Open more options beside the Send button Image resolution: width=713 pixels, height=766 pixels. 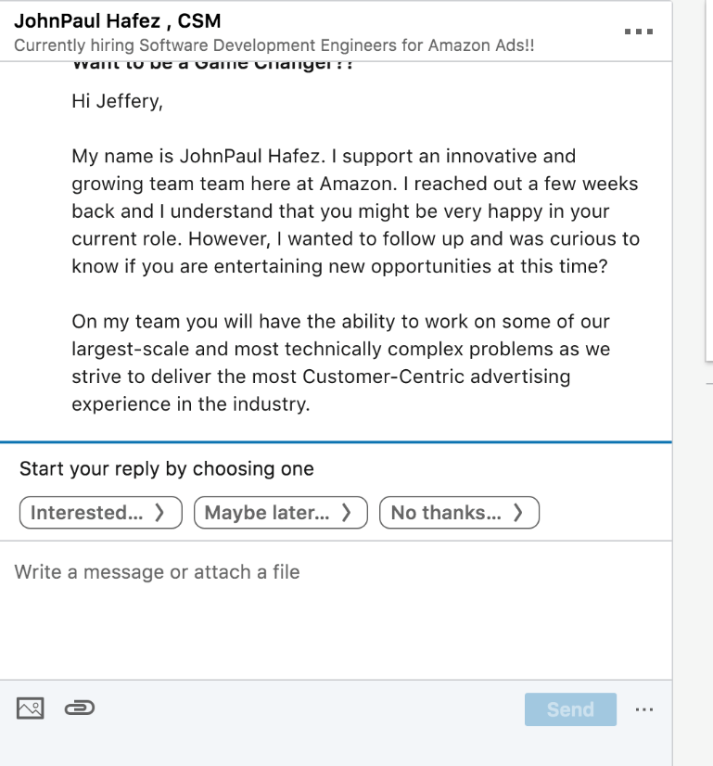tap(644, 710)
